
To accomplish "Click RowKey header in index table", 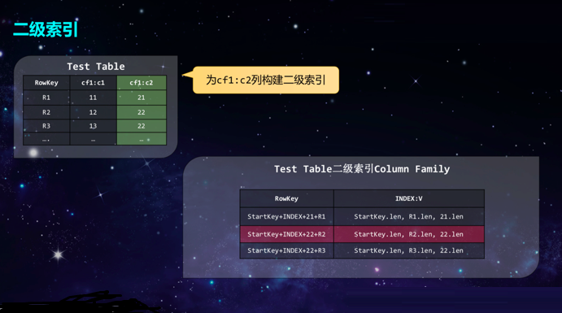I will [x=287, y=198].
